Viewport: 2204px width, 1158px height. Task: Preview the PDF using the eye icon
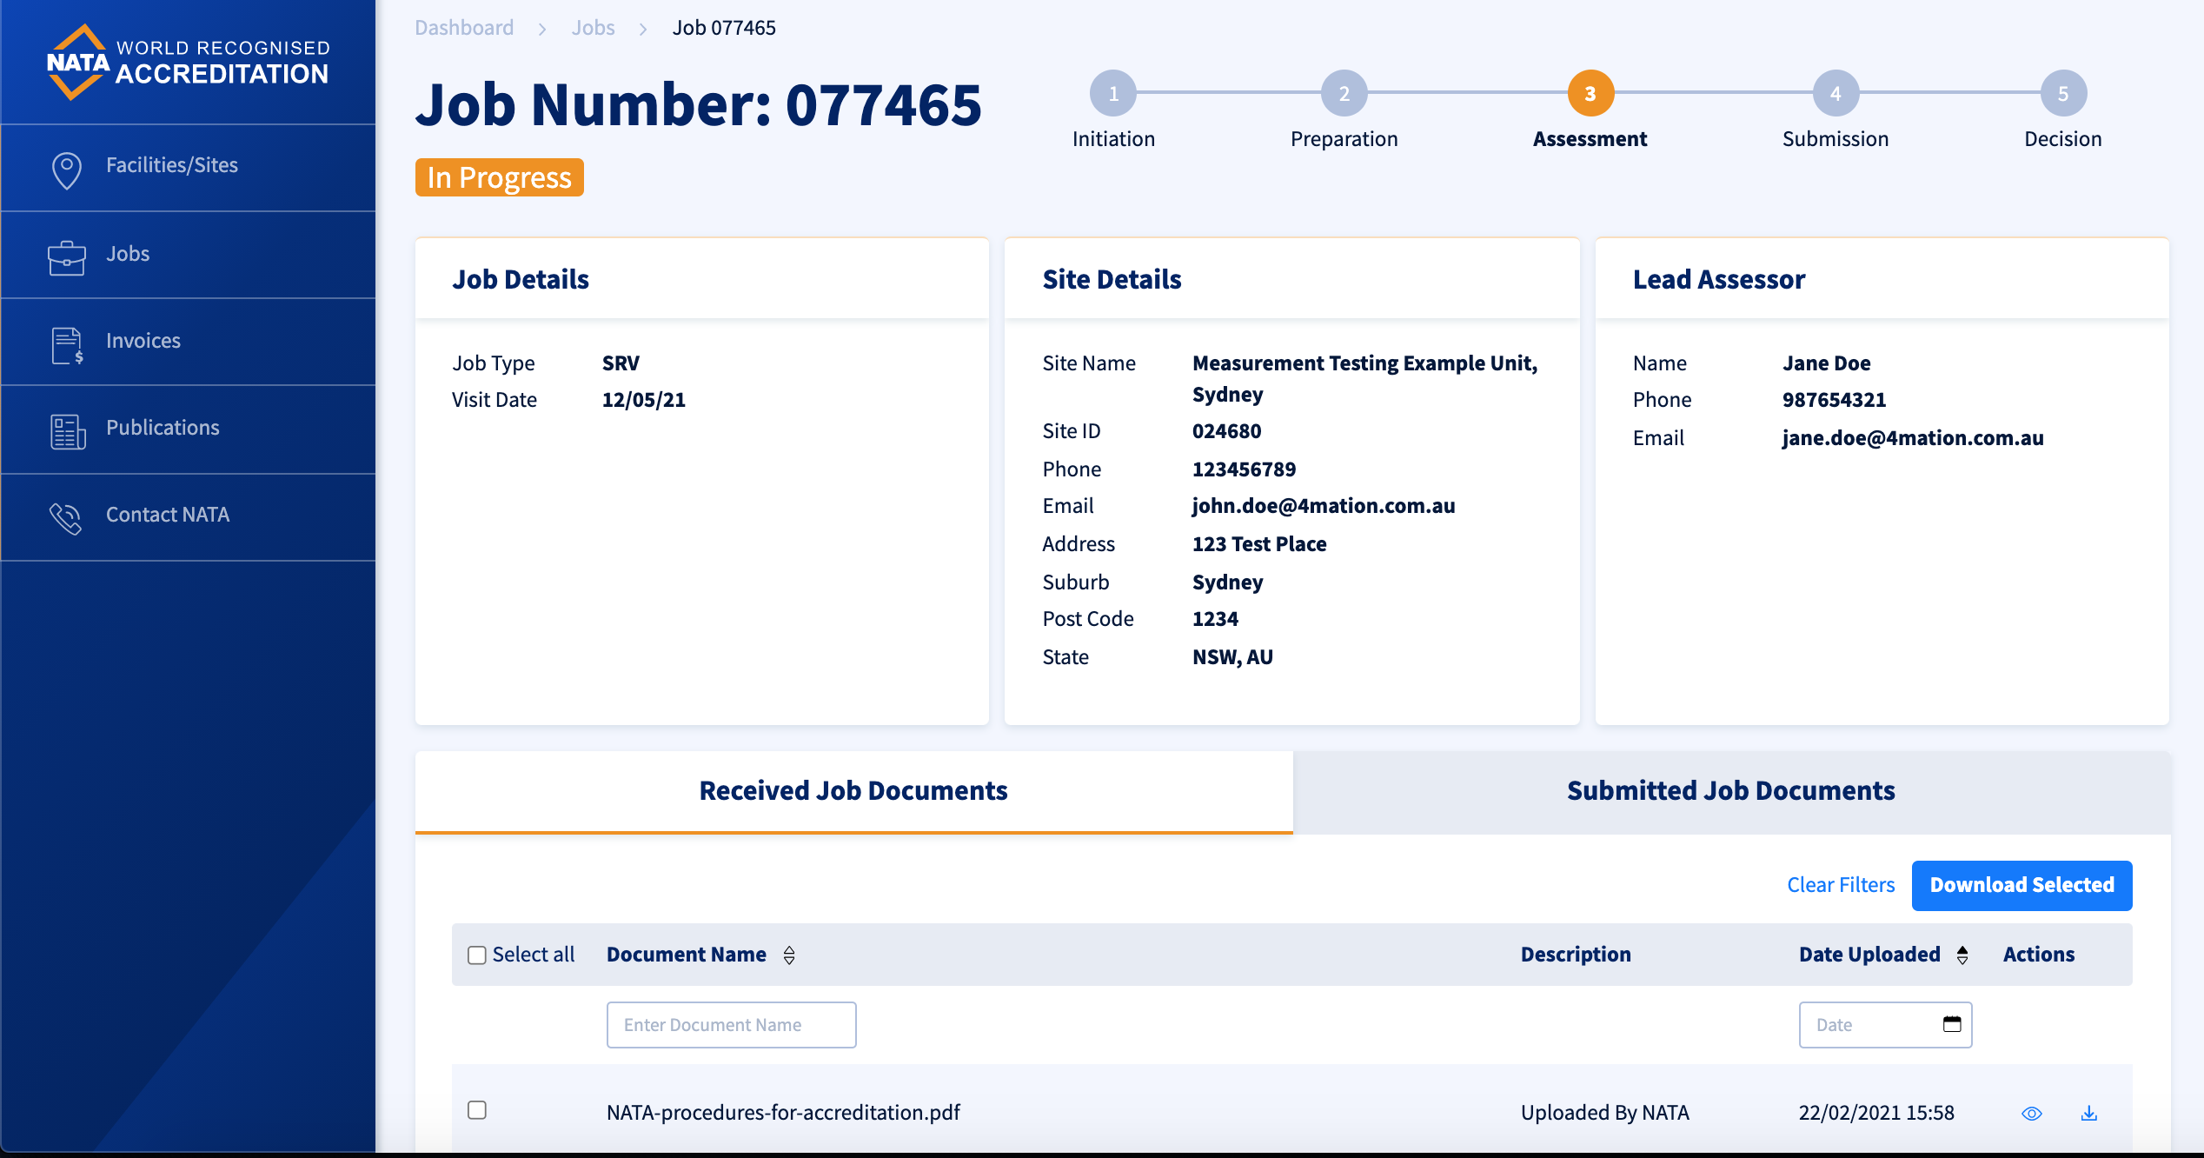2033,1113
